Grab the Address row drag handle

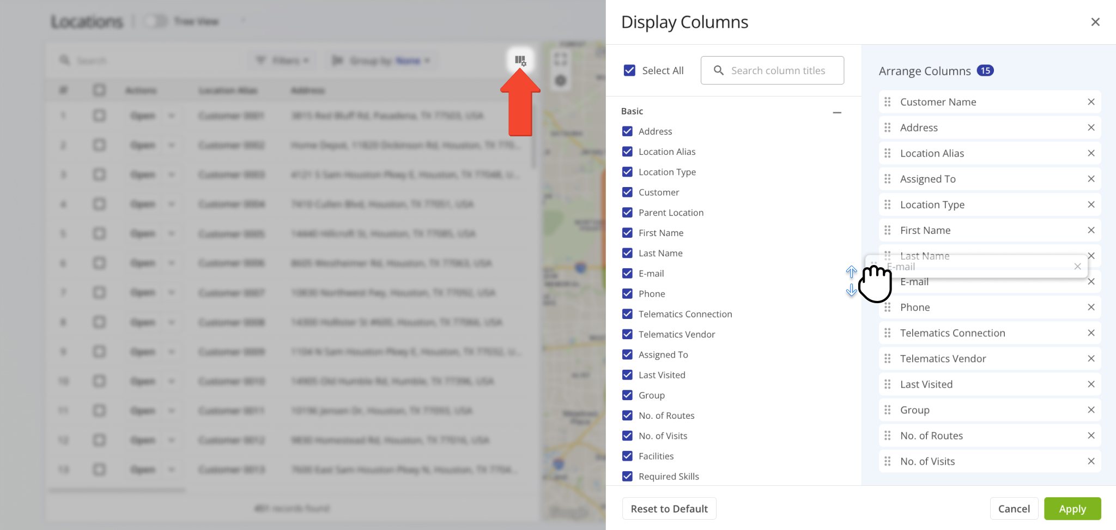(x=888, y=128)
